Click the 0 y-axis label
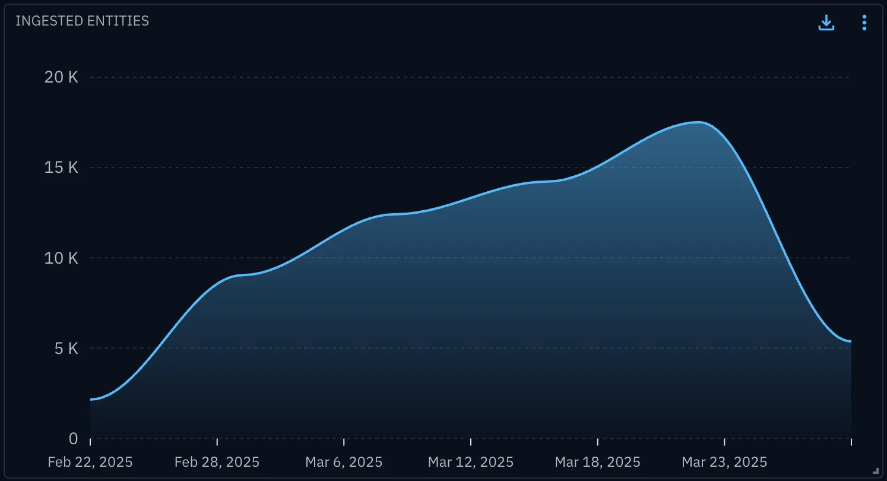 (73, 438)
